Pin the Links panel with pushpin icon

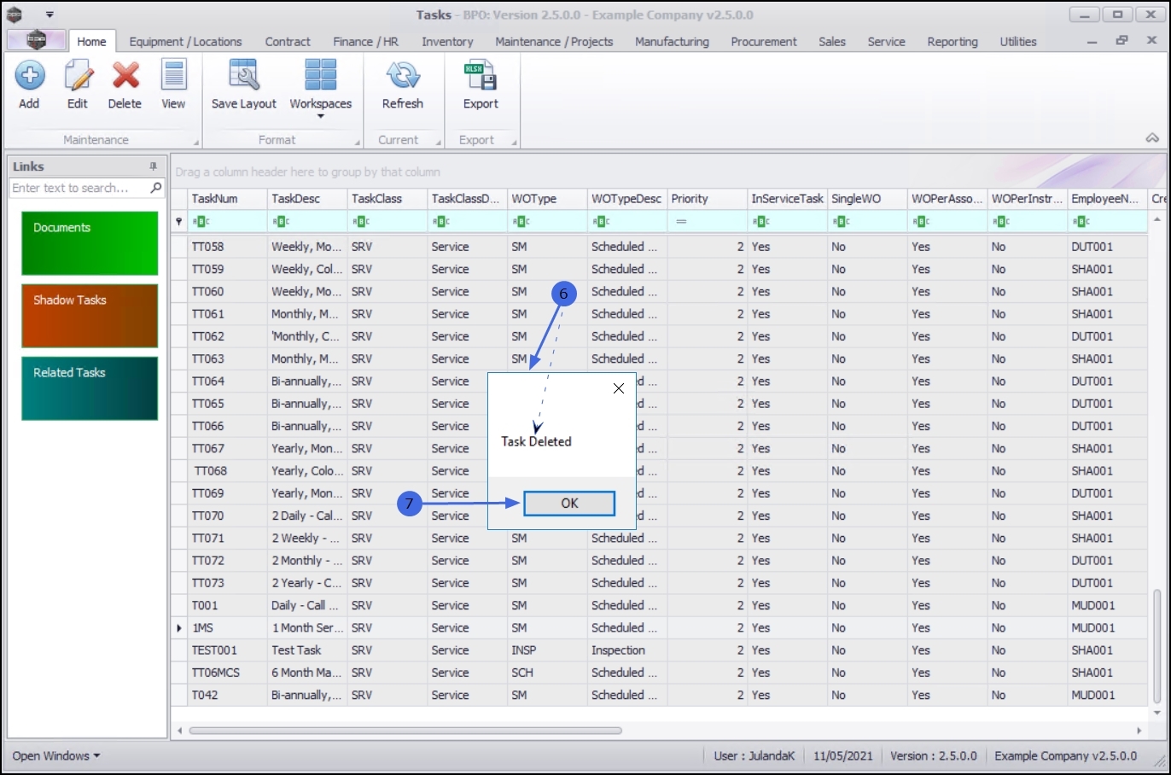click(154, 166)
